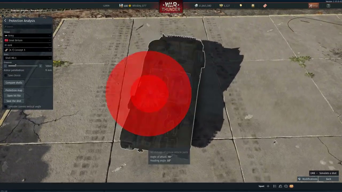
Task: Click the player avatar icon beside level 100
Action: coord(121,6)
